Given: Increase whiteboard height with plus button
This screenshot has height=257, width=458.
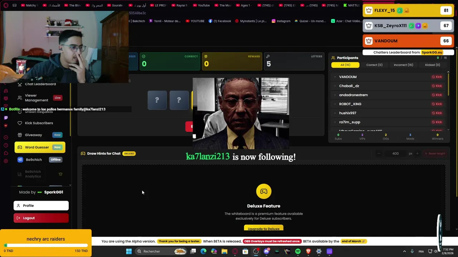Looking at the screenshot, I should 417,153.
